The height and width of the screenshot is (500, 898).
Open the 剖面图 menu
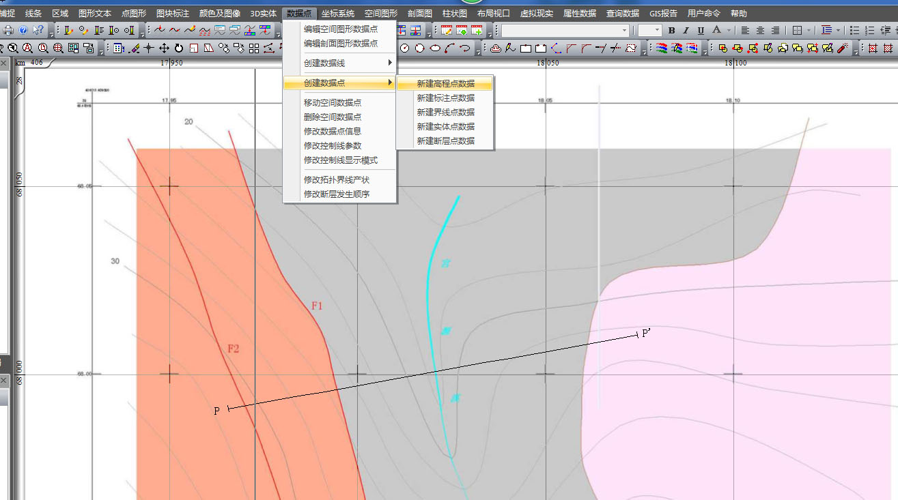click(x=419, y=13)
